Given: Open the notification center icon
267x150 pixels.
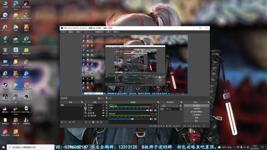Looking at the screenshot, I should (x=262, y=147).
